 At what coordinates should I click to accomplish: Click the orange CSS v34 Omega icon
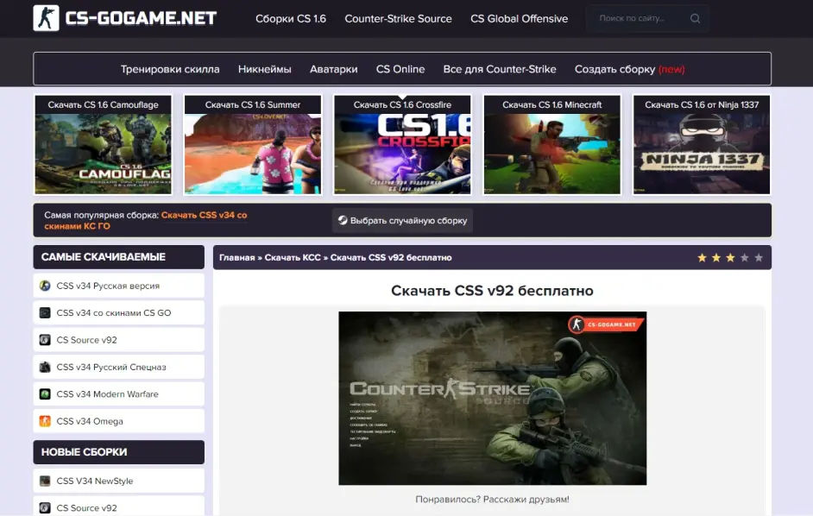pos(45,422)
